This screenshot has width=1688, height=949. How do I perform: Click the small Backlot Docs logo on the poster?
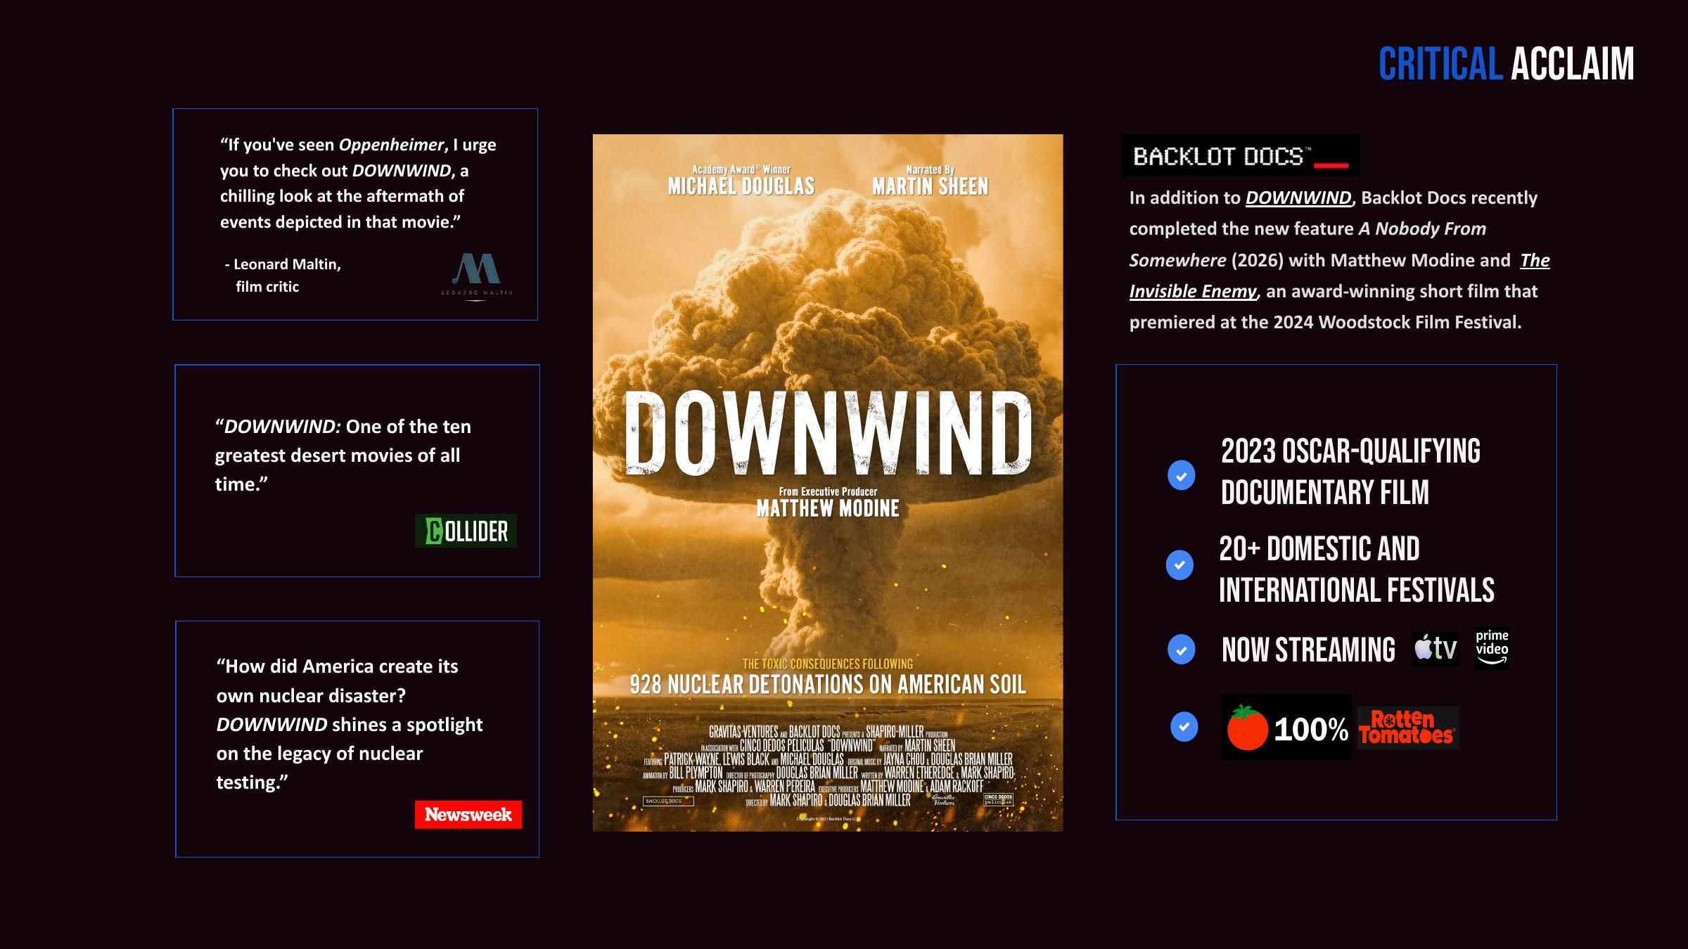point(669,801)
